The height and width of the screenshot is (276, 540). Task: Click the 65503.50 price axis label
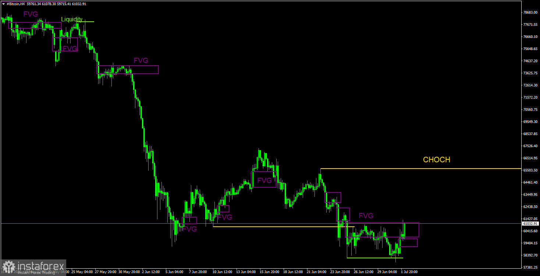pos(530,170)
